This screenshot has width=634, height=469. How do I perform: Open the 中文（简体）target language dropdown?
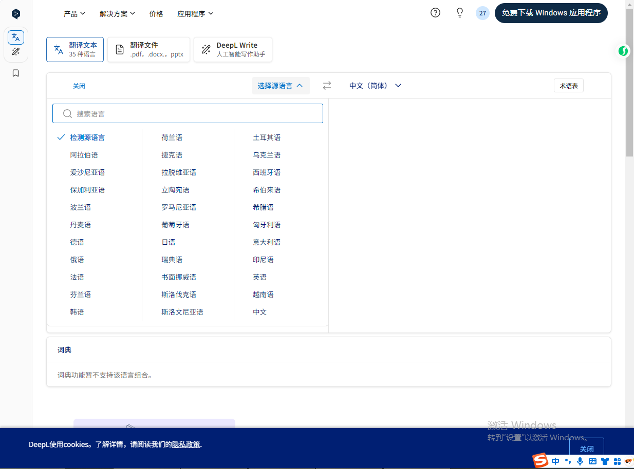pos(375,86)
